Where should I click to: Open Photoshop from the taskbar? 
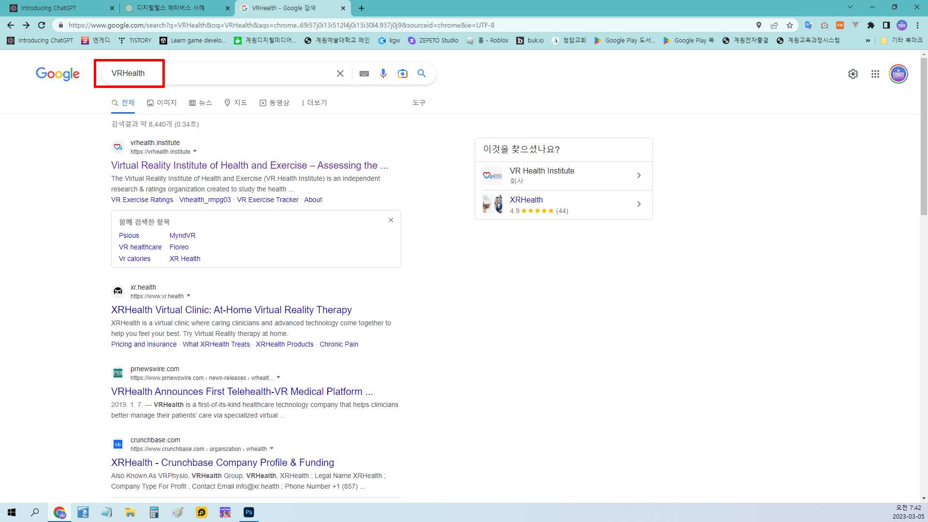(x=249, y=512)
